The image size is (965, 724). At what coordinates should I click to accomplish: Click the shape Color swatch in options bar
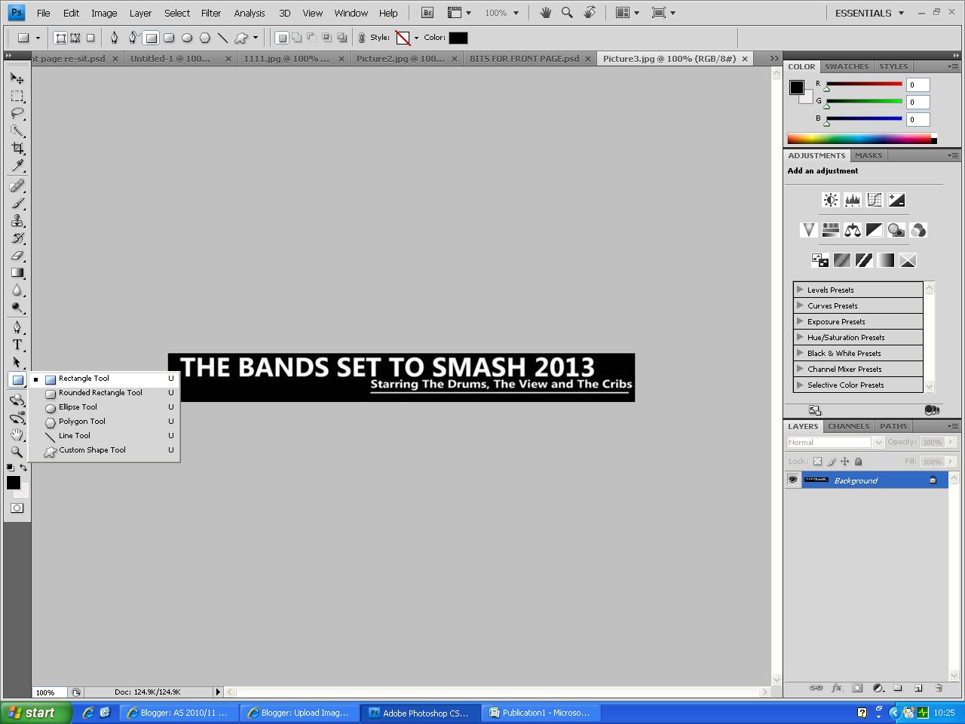tap(458, 38)
